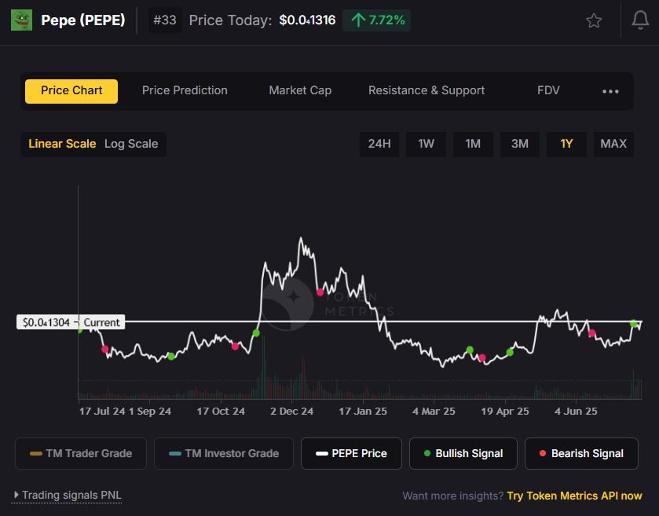The width and height of the screenshot is (659, 516).
Task: Switch to the Price Prediction tab
Action: pyautogui.click(x=185, y=91)
